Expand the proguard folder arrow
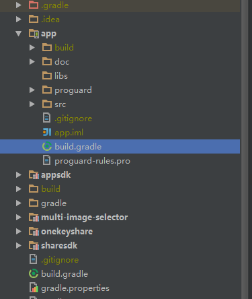The height and width of the screenshot is (299, 252). pyautogui.click(x=32, y=90)
